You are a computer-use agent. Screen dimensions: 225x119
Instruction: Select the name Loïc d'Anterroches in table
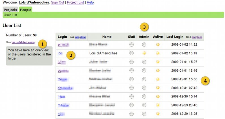103,53
